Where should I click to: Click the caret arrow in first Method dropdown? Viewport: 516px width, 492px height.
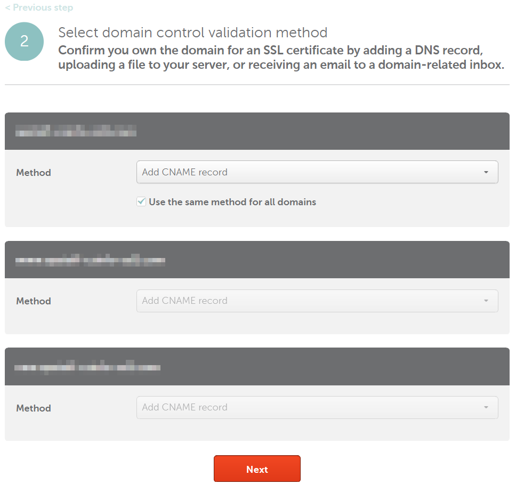coord(486,172)
